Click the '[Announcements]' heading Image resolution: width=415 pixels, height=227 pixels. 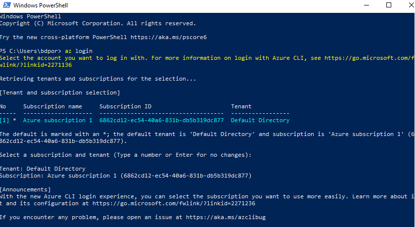coord(25,189)
